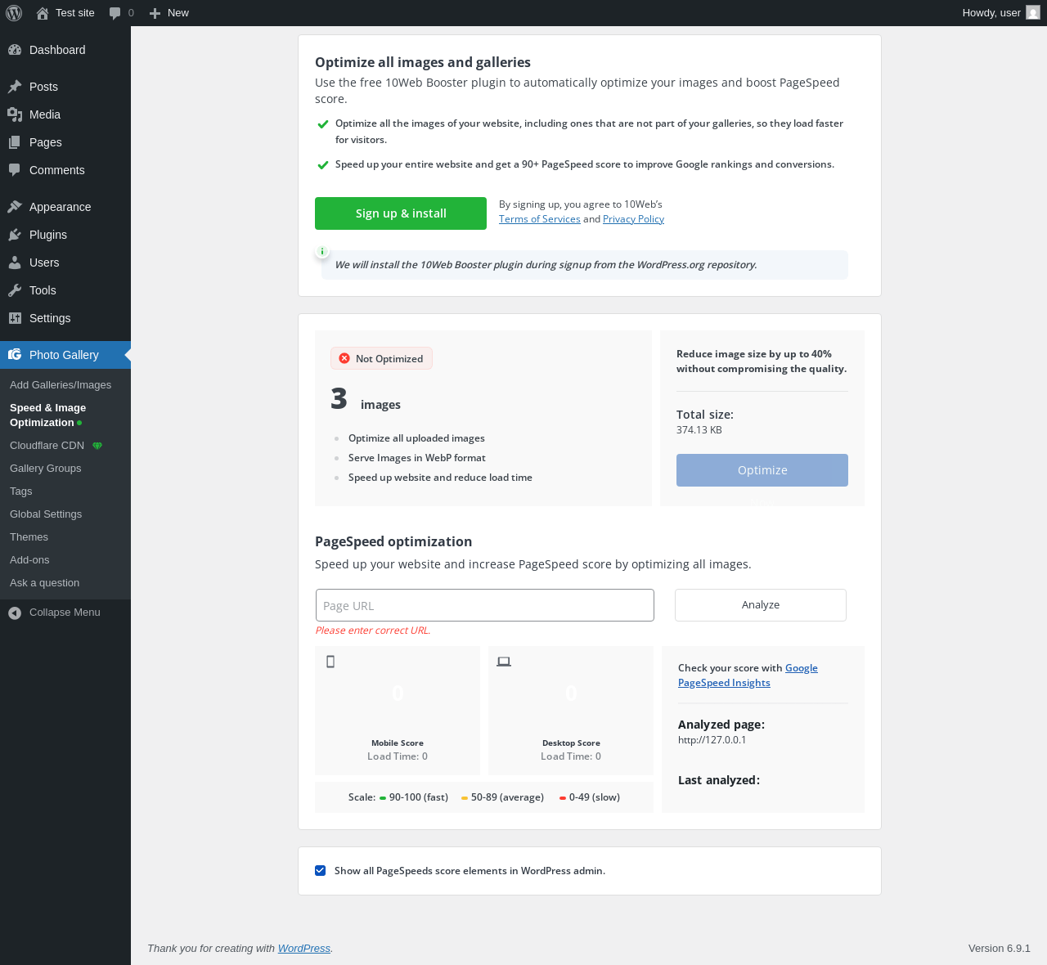Open the Media menu label
The image size is (1047, 965).
point(45,114)
